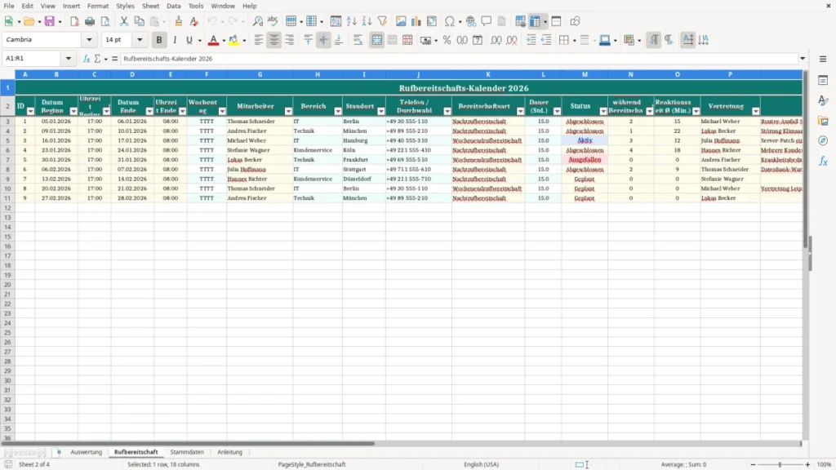Click the Insert Hyperlink icon
Screen dimensions: 836x470
pos(471,21)
